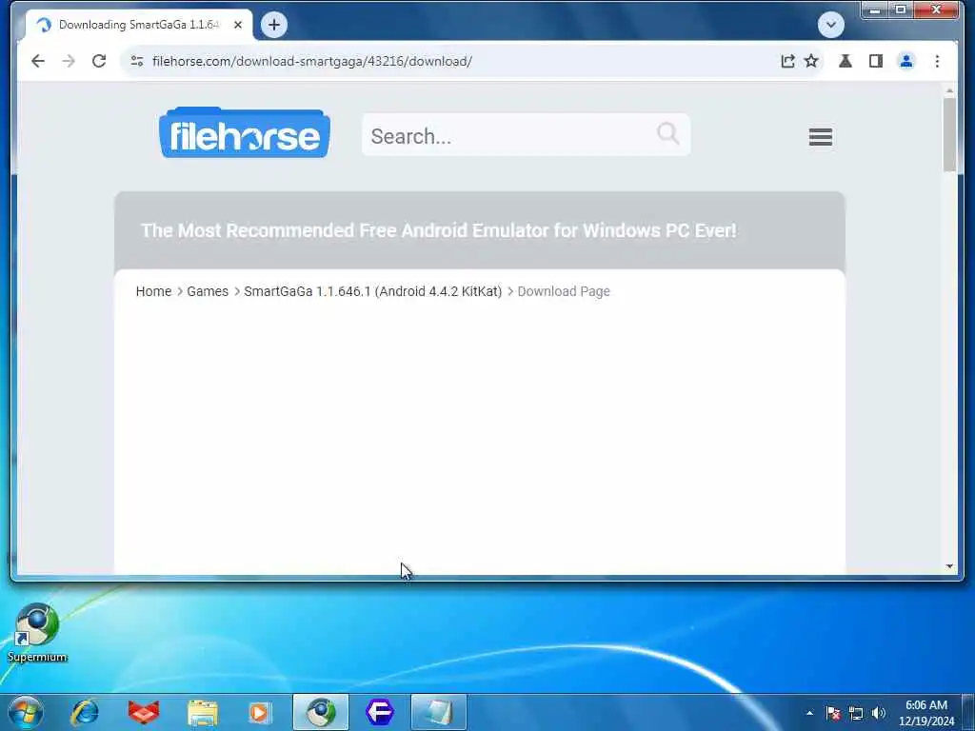Open SmartGaGa 1.1.646.1 breadcrumb link
The image size is (975, 731).
pyautogui.click(x=373, y=291)
